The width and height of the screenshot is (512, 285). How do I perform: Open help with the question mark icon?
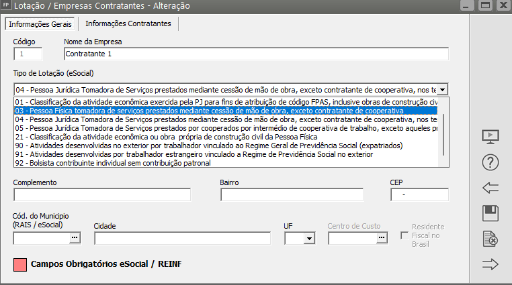pyautogui.click(x=491, y=162)
